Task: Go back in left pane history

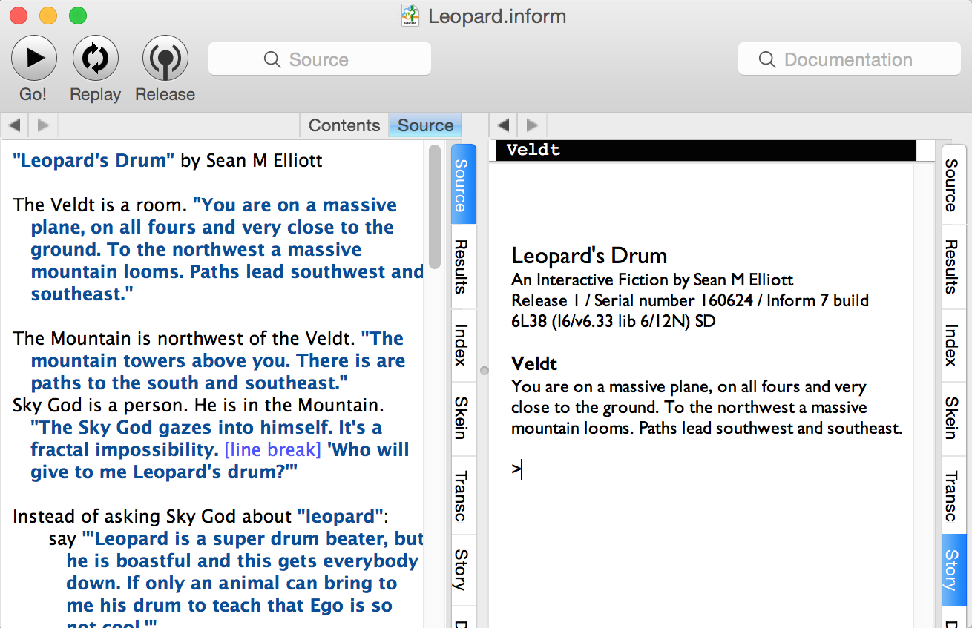Action: click(15, 125)
